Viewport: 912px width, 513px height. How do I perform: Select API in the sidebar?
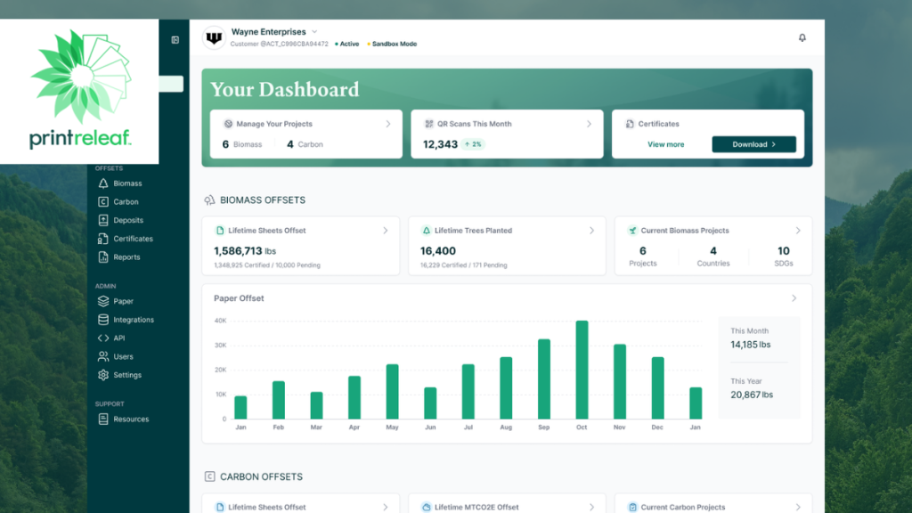(x=118, y=338)
